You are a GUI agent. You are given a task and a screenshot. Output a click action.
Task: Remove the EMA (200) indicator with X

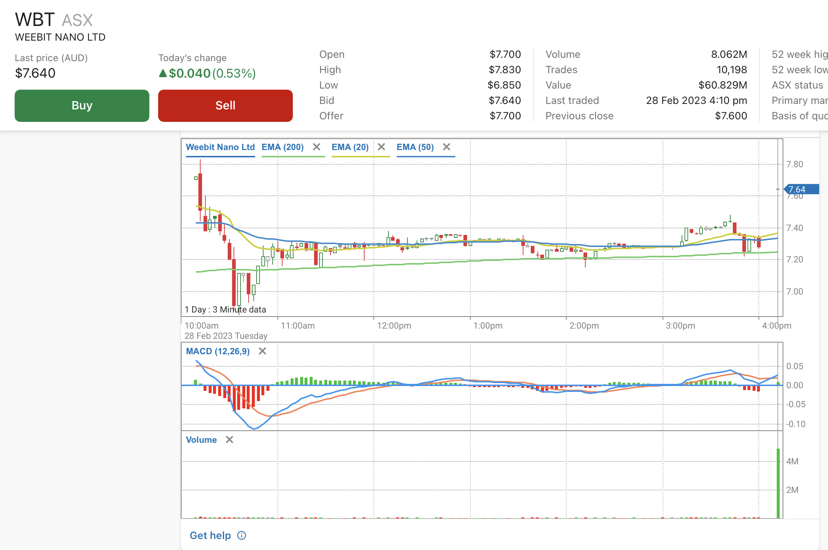point(317,147)
